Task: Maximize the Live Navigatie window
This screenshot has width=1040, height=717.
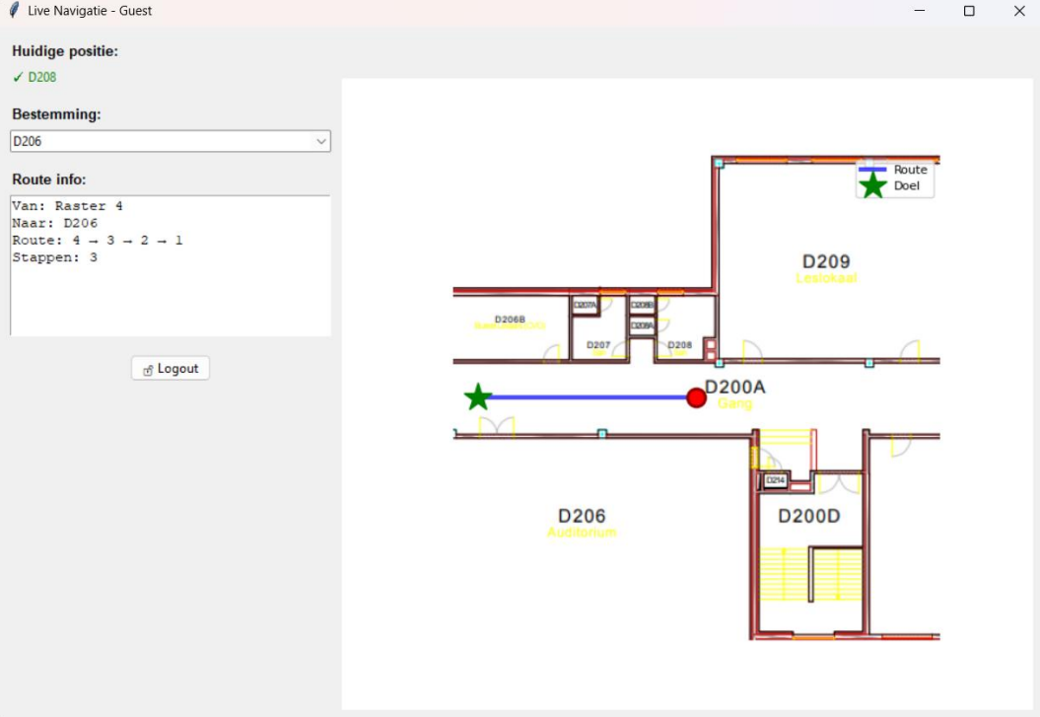Action: tap(969, 11)
